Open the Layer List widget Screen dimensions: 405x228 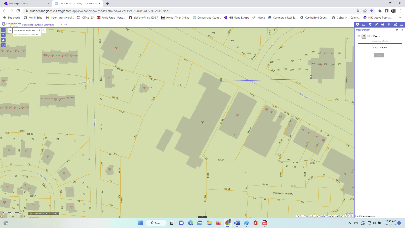coord(370,24)
